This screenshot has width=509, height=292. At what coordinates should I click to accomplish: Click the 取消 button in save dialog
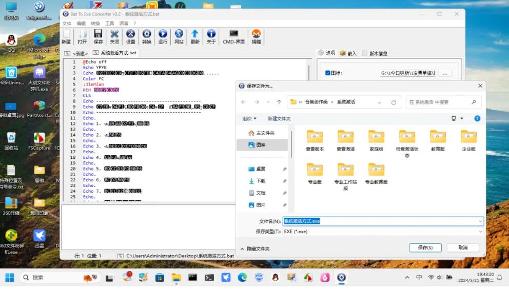tap(463, 247)
